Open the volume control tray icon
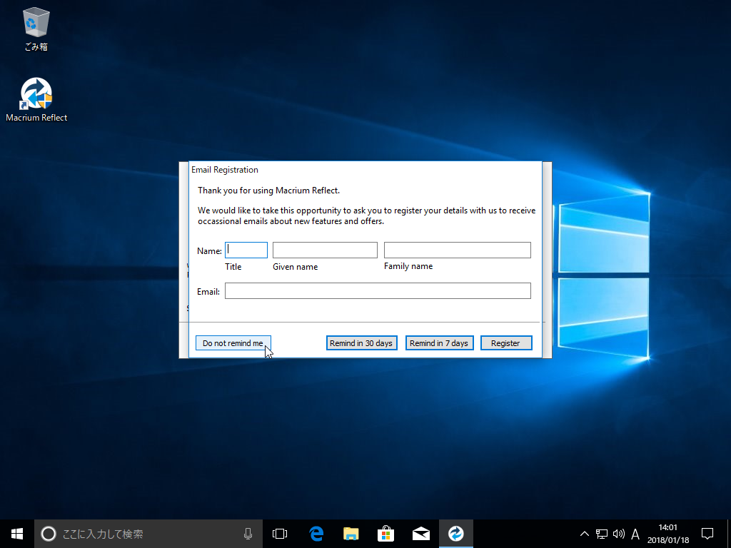This screenshot has height=548, width=731. pyautogui.click(x=619, y=534)
